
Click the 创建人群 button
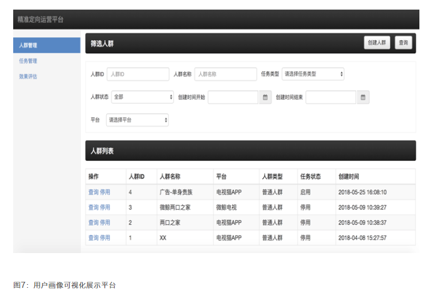tap(377, 43)
